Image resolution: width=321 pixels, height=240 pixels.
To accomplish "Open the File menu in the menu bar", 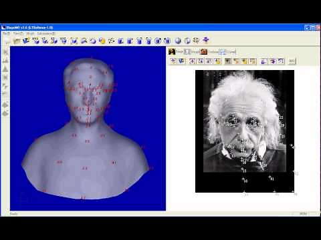I will click(6, 33).
